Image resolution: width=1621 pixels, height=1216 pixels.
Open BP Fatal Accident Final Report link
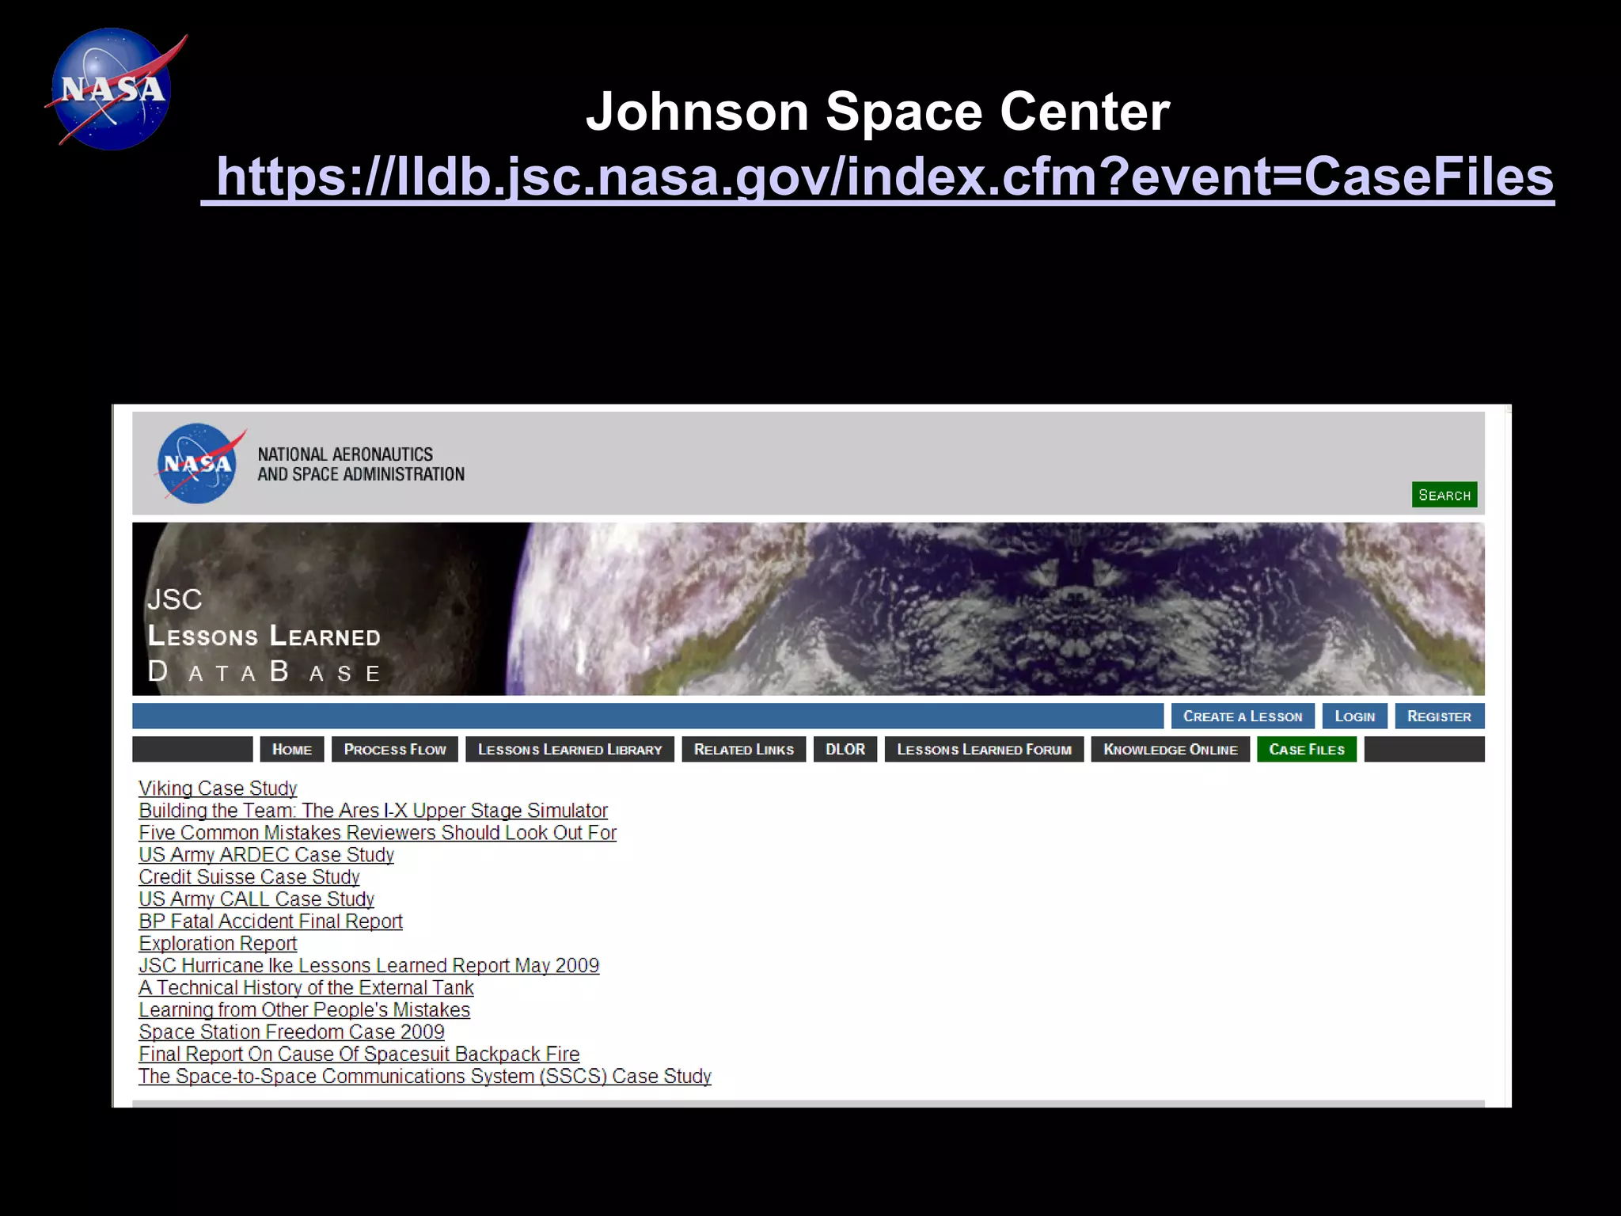pyautogui.click(x=271, y=921)
